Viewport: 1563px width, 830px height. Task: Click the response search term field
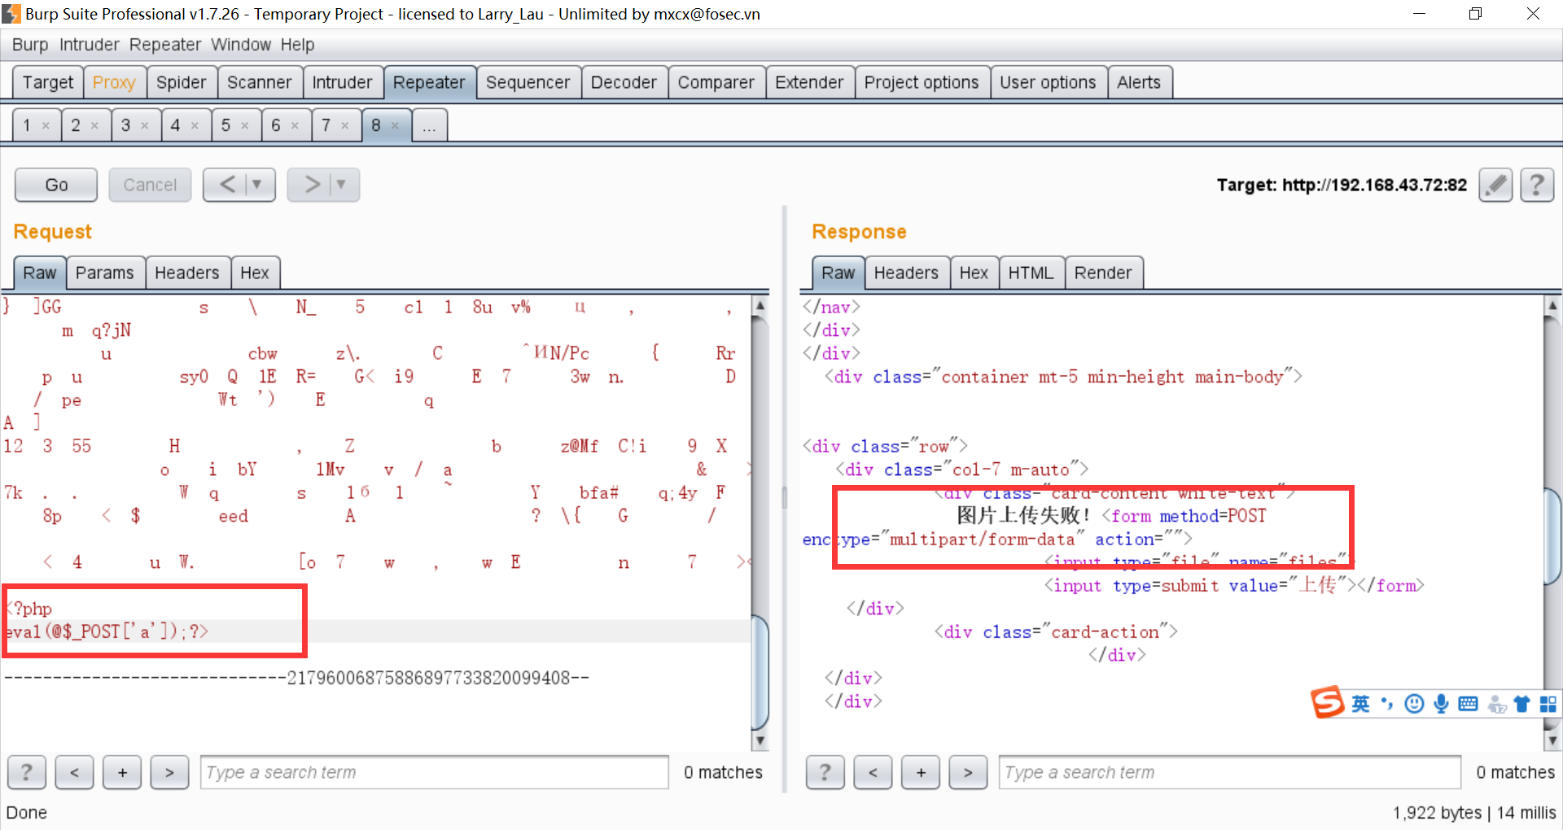click(1230, 772)
